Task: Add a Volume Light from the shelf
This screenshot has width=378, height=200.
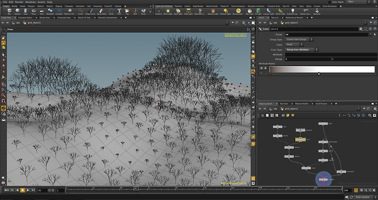Action: 213,12
